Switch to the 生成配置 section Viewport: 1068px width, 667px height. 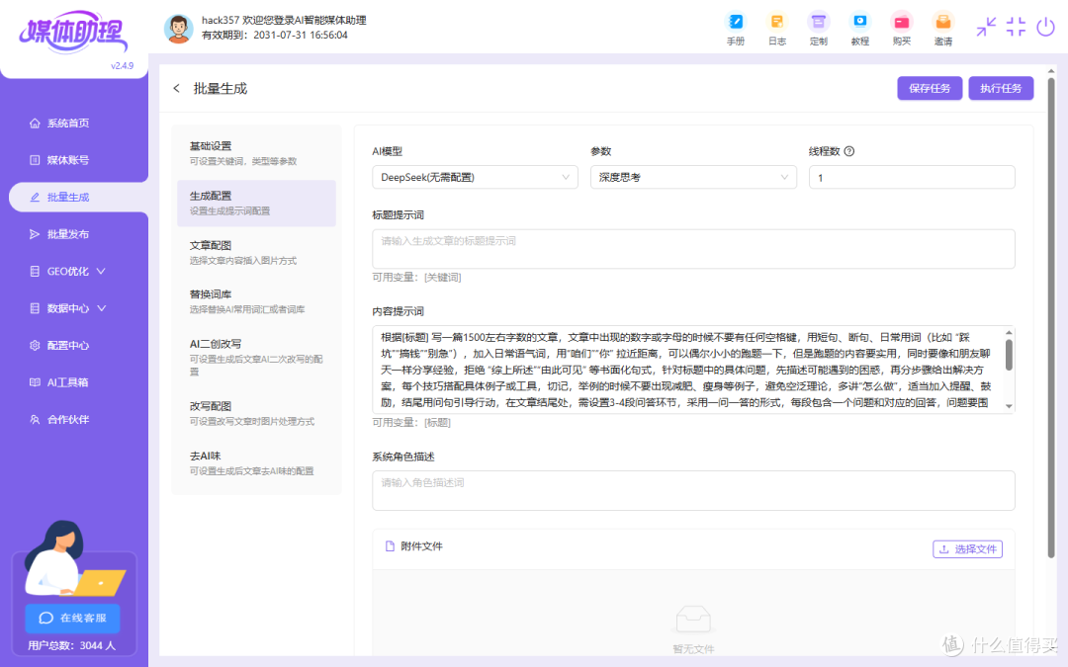tap(256, 203)
